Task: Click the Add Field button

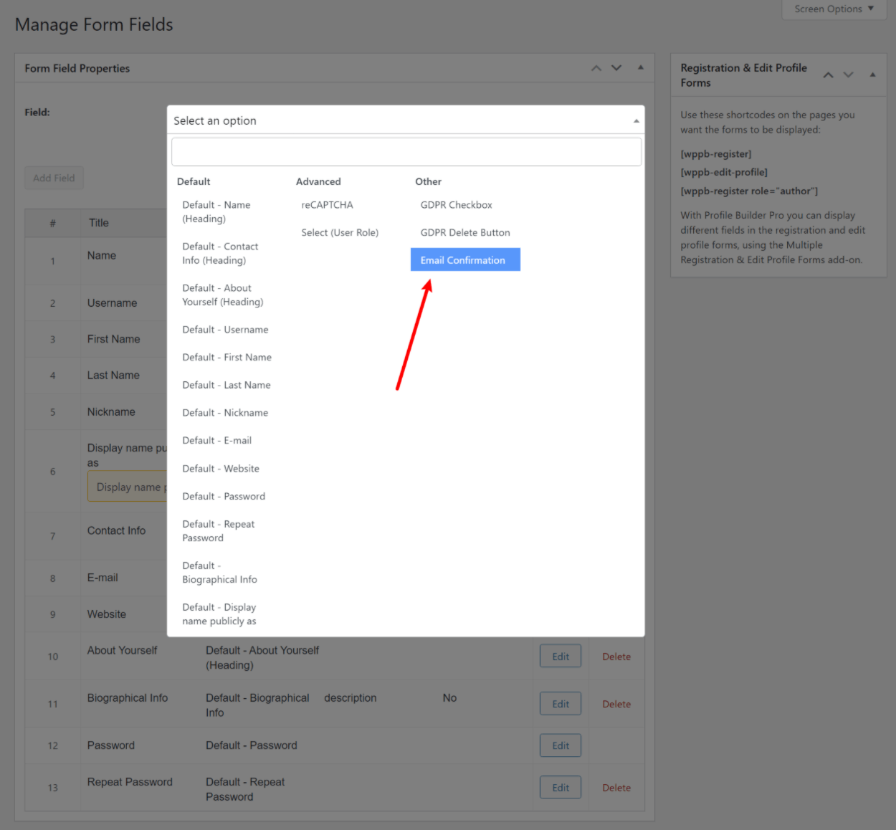Action: click(54, 178)
